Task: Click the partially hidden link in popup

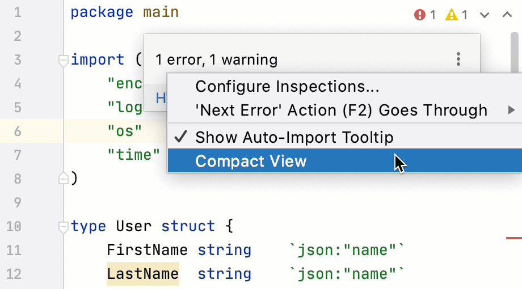Action: [161, 99]
